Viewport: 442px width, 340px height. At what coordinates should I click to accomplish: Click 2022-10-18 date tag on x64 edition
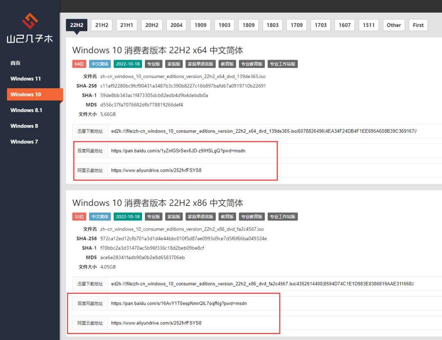[128, 64]
